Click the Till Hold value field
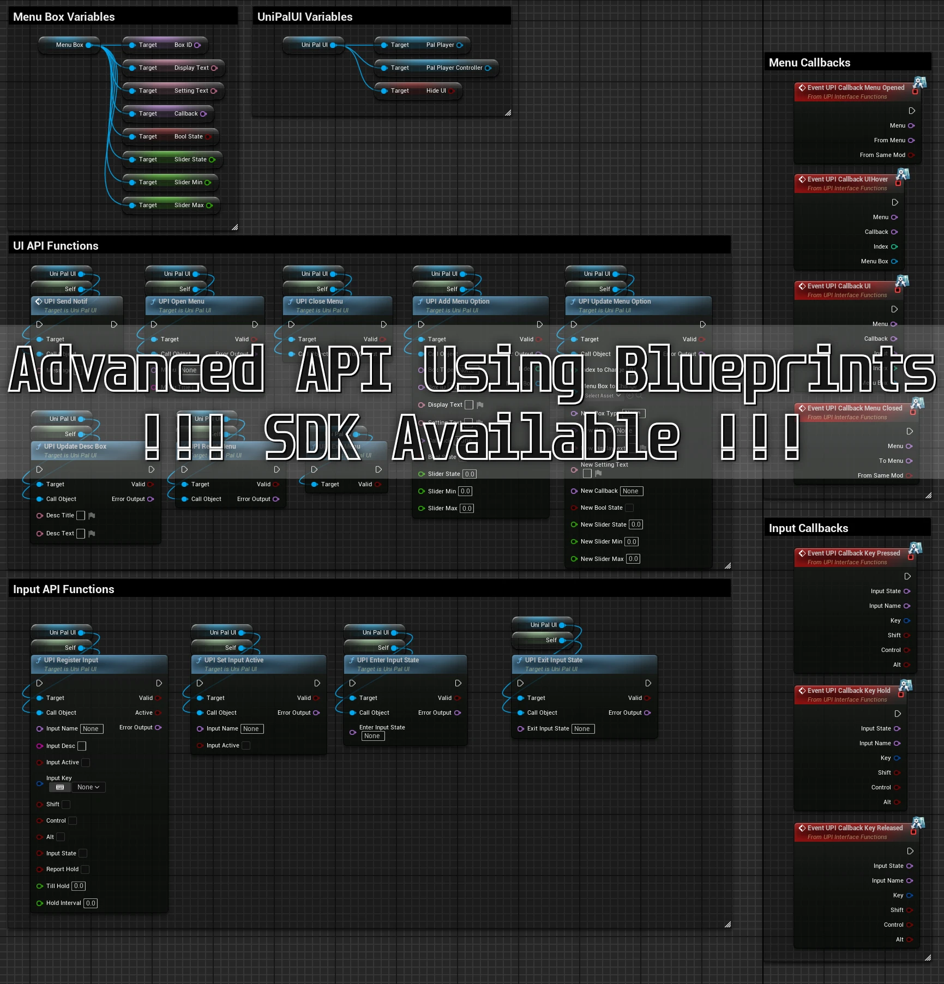This screenshot has width=944, height=984. pyautogui.click(x=79, y=886)
